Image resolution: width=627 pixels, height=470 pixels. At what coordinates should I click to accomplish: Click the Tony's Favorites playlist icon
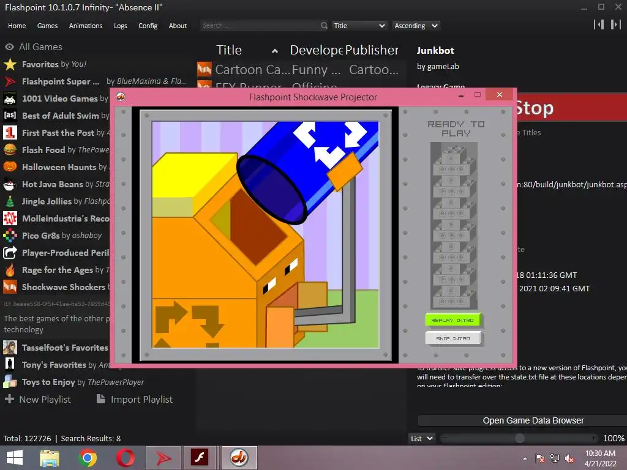(10, 365)
